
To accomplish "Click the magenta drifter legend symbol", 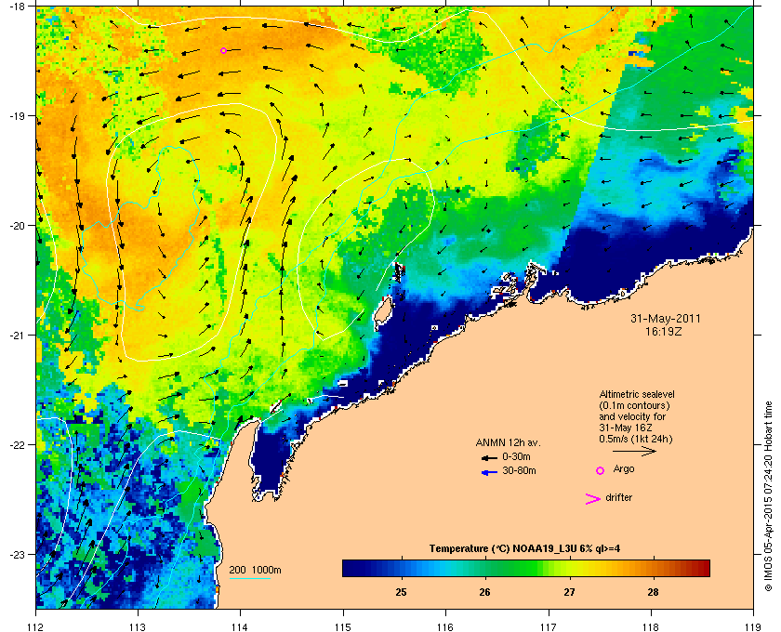I will [x=593, y=499].
